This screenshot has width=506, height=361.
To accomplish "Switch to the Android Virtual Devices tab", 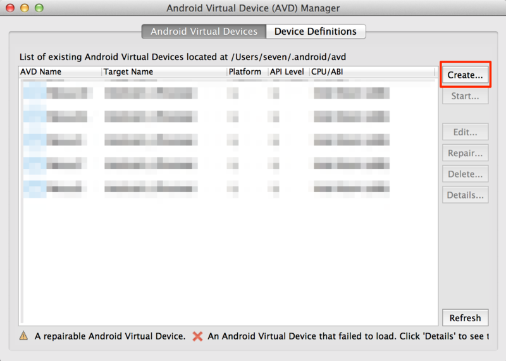I will [204, 31].
